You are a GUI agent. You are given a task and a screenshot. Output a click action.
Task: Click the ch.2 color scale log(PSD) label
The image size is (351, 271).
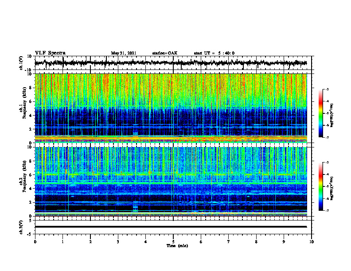tap(332, 188)
